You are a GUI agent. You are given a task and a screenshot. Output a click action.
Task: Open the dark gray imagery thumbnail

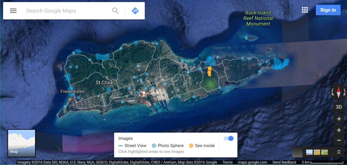point(297,152)
